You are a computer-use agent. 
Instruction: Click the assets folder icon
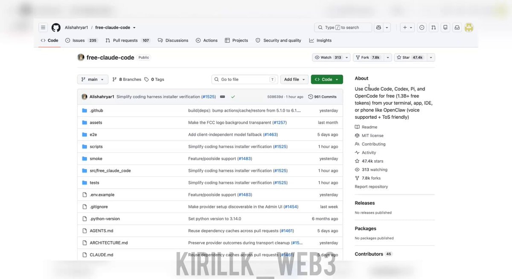[84, 122]
